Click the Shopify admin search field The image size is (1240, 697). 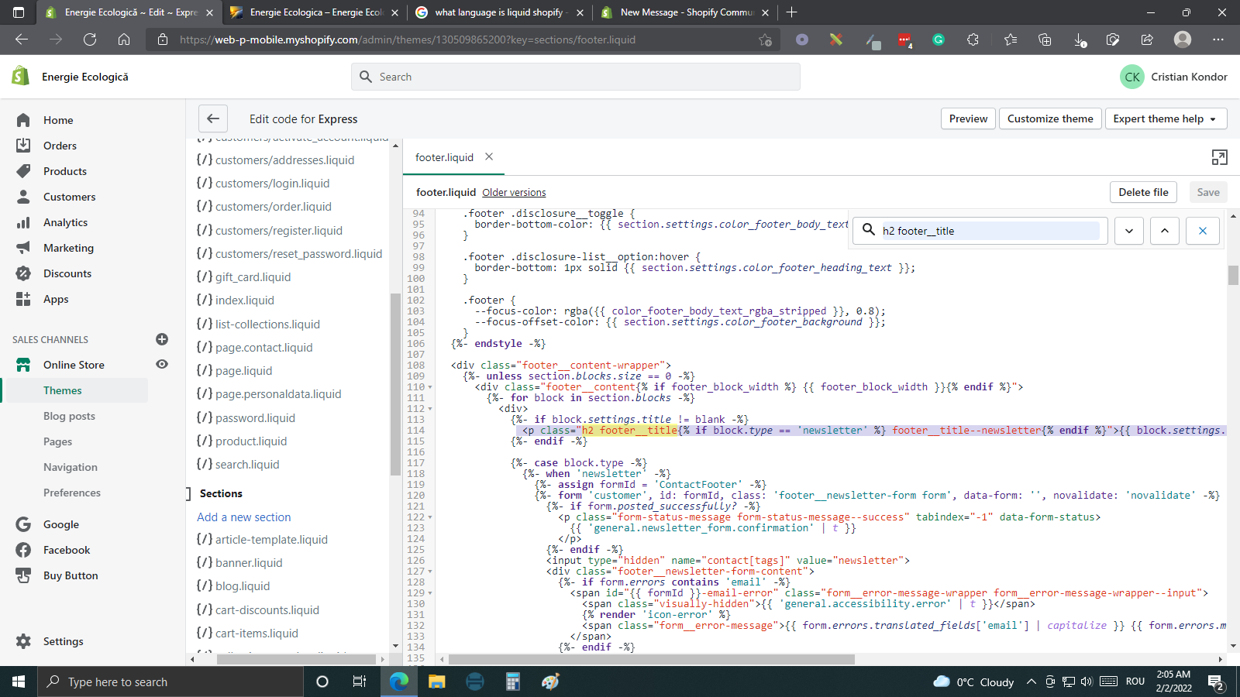pos(575,77)
